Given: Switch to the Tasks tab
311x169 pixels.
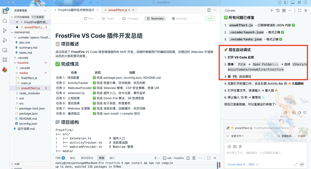Looking at the screenshot, I should coord(108,18).
